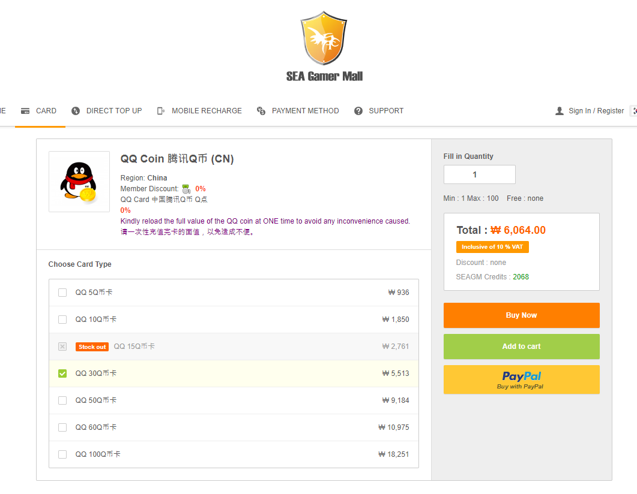
Task: Click the ₩ 2,761 price text
Action: [x=396, y=347]
